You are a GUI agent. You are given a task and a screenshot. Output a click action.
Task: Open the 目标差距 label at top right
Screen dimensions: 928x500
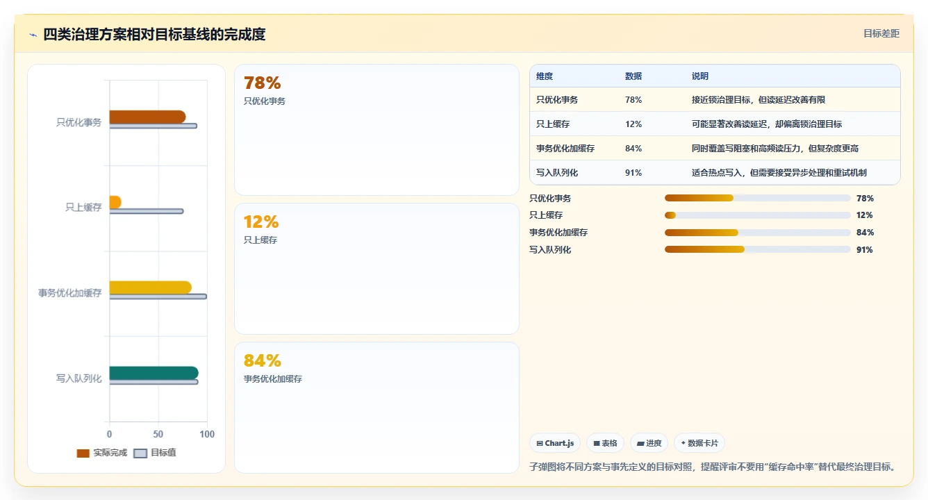881,33
